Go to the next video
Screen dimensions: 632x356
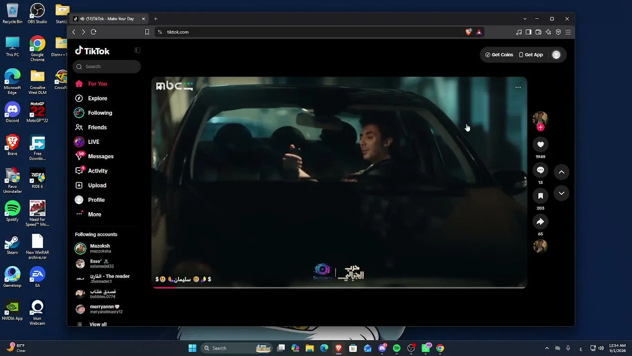pyautogui.click(x=561, y=193)
